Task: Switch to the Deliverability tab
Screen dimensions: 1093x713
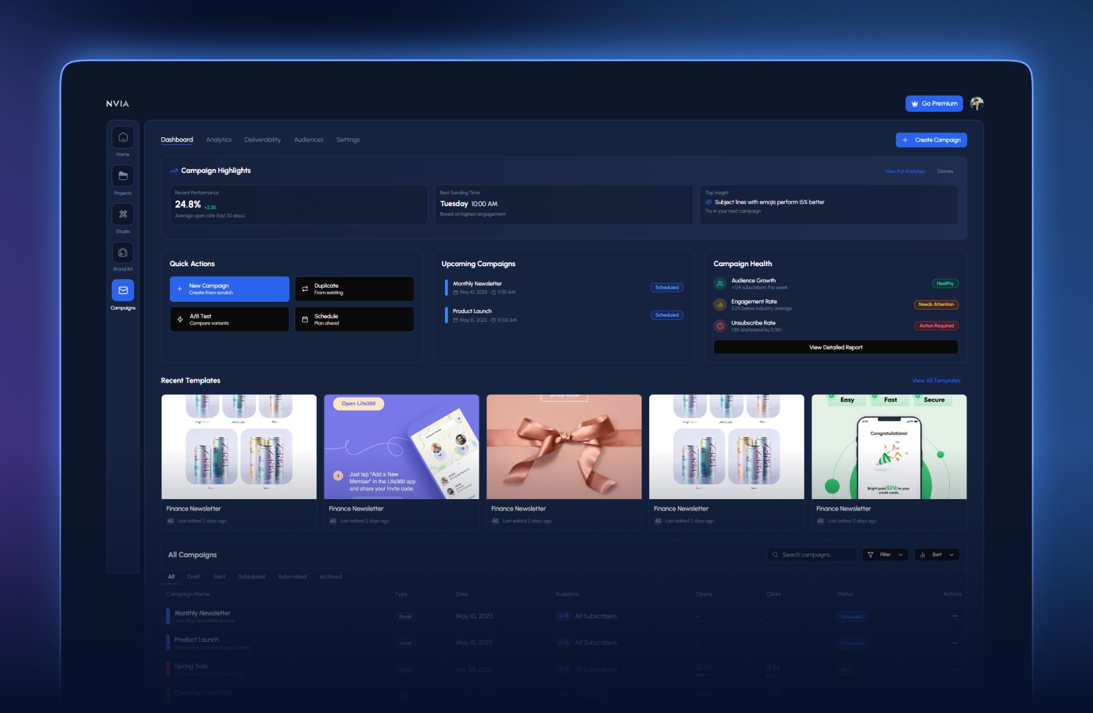Action: (x=263, y=140)
